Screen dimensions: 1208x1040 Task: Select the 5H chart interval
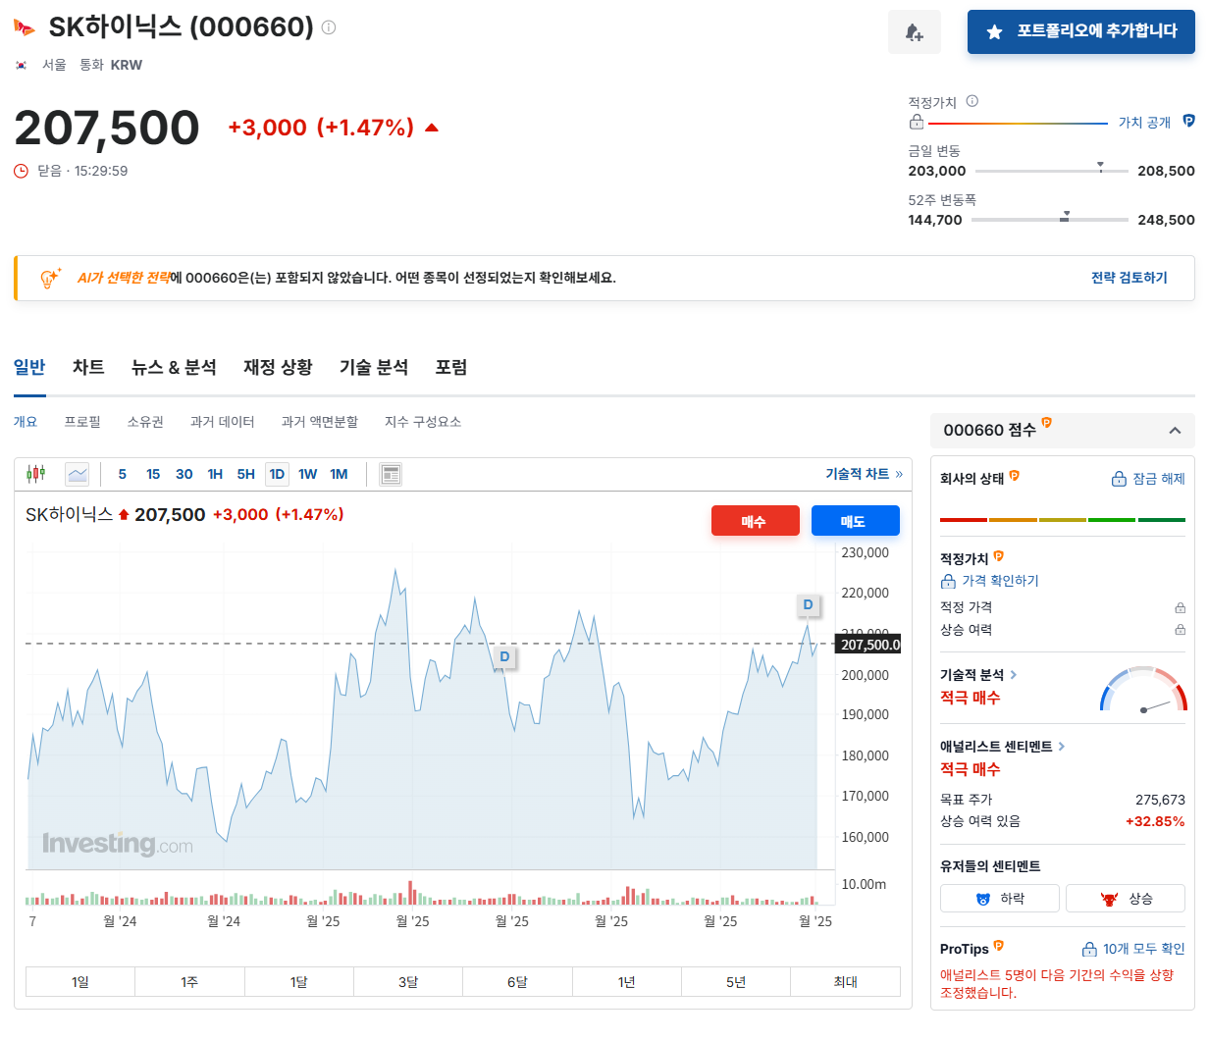245,474
